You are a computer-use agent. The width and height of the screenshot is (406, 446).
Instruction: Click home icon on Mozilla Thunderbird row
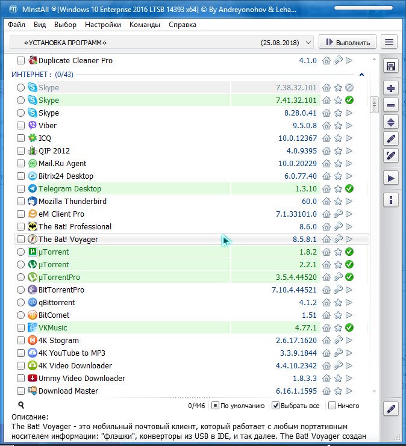(x=326, y=202)
